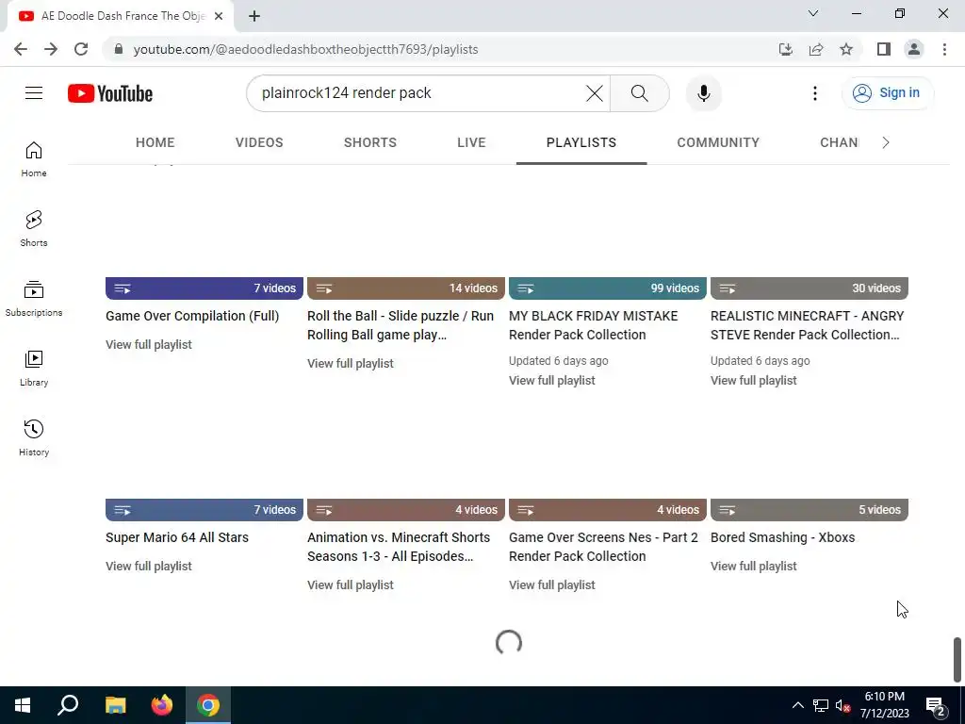Click the 30 videos playlist overlay bar
This screenshot has width=965, height=724.
(x=810, y=288)
